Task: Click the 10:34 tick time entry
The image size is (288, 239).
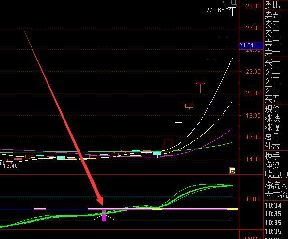Action: (x=273, y=205)
